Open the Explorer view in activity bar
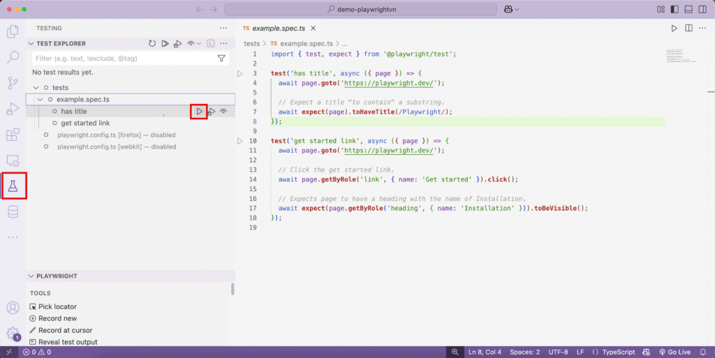This screenshot has width=715, height=358. click(13, 31)
